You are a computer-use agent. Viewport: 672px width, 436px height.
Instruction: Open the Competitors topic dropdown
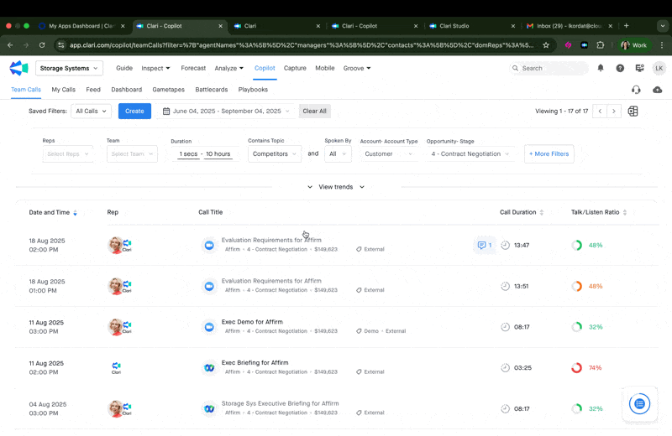(x=275, y=154)
